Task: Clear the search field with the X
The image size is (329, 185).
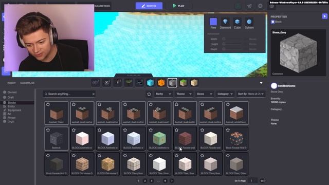Action: point(94,94)
